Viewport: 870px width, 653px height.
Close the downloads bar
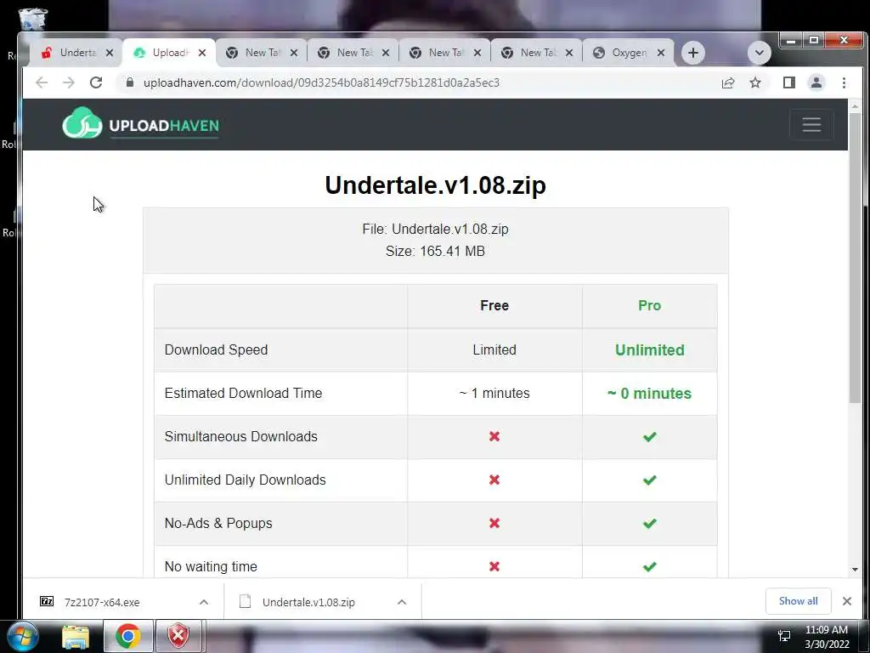click(847, 601)
